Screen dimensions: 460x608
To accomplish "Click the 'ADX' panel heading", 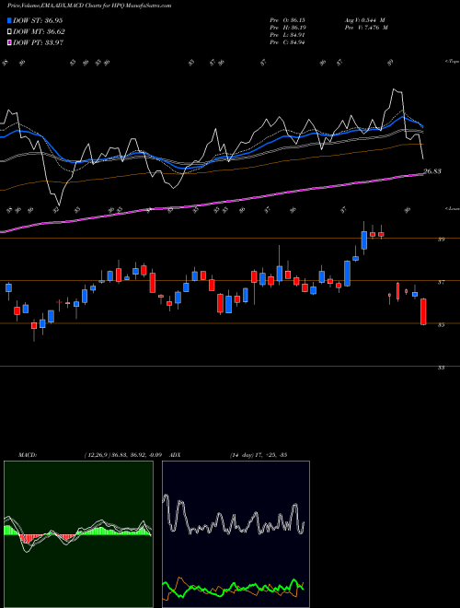I will pos(176,455).
